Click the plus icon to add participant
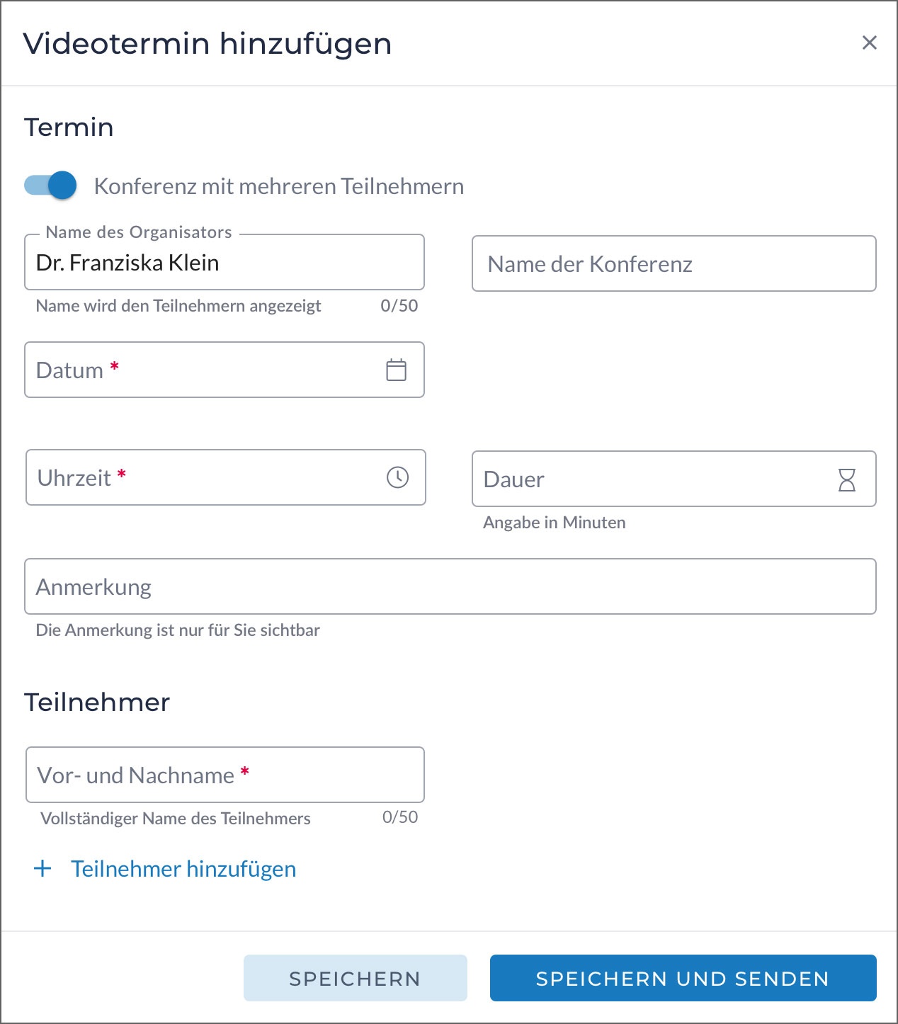Screen dimensions: 898x1024 pos(42,868)
